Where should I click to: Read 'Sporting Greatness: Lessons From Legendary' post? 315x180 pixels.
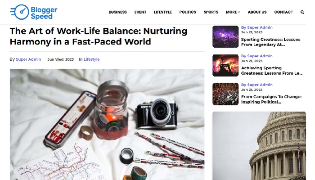pyautogui.click(x=270, y=42)
